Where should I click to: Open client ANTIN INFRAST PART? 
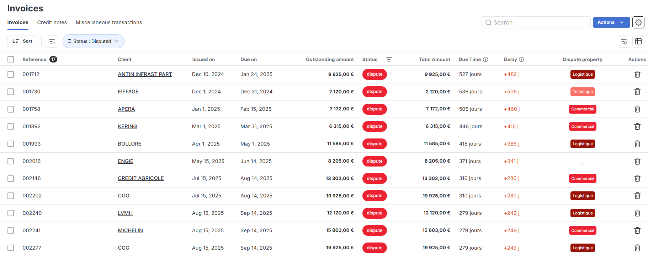(x=145, y=74)
